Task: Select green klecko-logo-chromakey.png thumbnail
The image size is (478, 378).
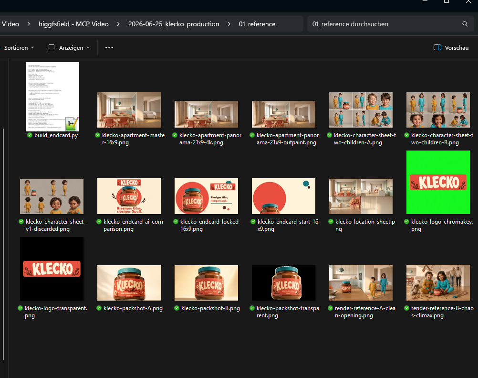Action: (x=438, y=182)
